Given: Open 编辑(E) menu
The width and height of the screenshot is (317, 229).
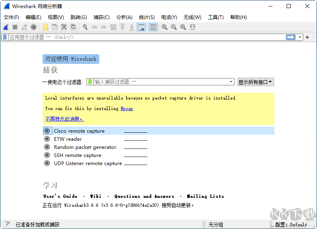Looking at the screenshot, I should pos(33,17).
